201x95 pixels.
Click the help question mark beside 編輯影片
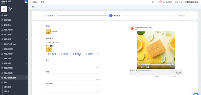[98, 54]
